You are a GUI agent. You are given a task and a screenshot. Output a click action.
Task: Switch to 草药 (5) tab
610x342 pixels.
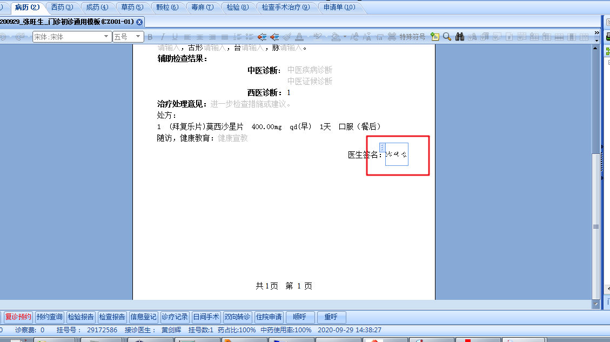point(132,8)
